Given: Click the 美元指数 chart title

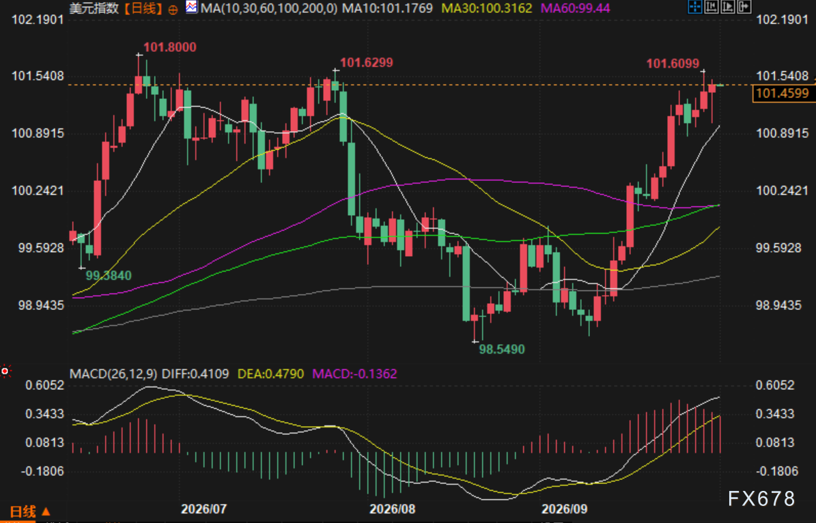Looking at the screenshot, I should tap(93, 8).
